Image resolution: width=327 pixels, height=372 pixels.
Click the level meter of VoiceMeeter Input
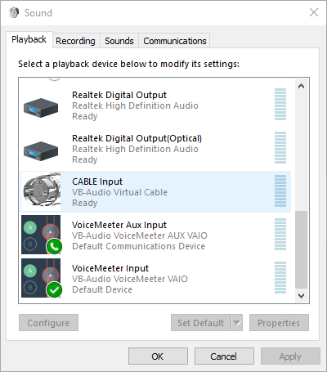pyautogui.click(x=280, y=277)
